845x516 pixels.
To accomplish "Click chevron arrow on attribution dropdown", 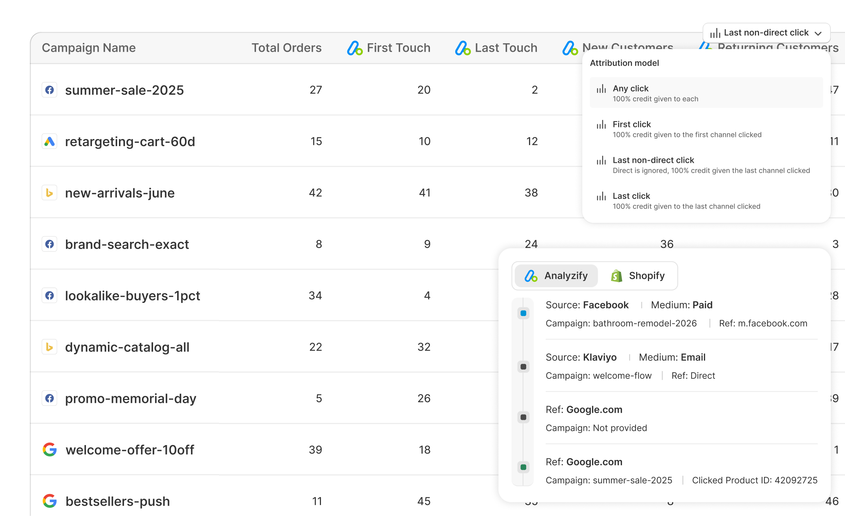I will tap(818, 33).
